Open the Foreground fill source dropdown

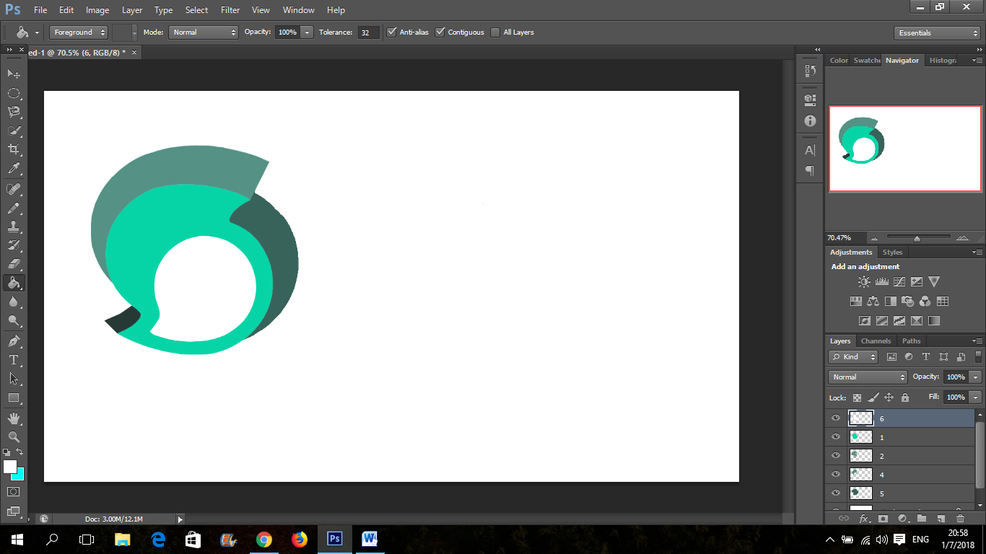(x=79, y=32)
